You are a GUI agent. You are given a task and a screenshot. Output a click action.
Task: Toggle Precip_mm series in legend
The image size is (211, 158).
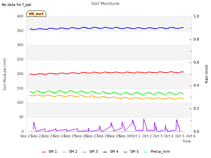157,151
